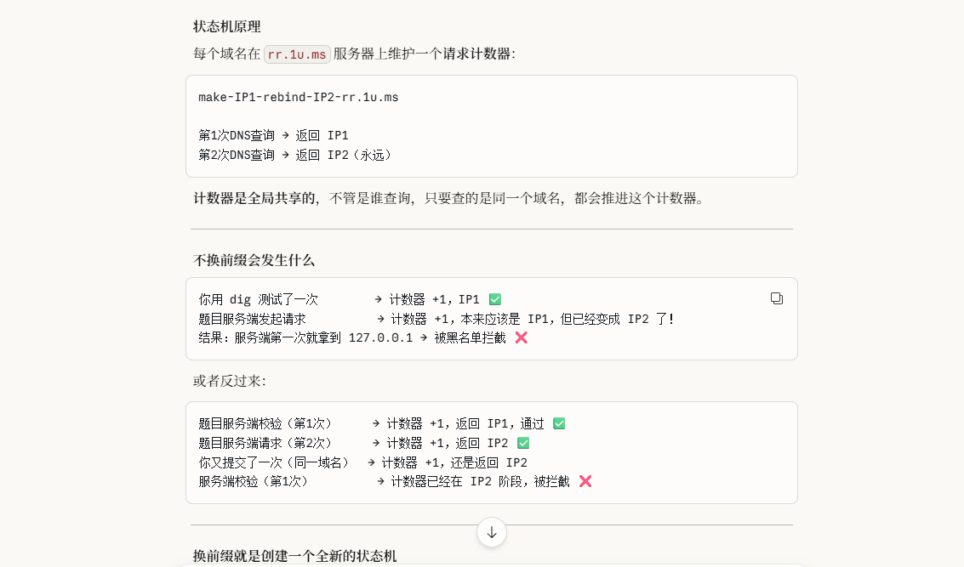Click the inline code 'rr.1u.ms'
This screenshot has height=567, width=964.
click(297, 54)
